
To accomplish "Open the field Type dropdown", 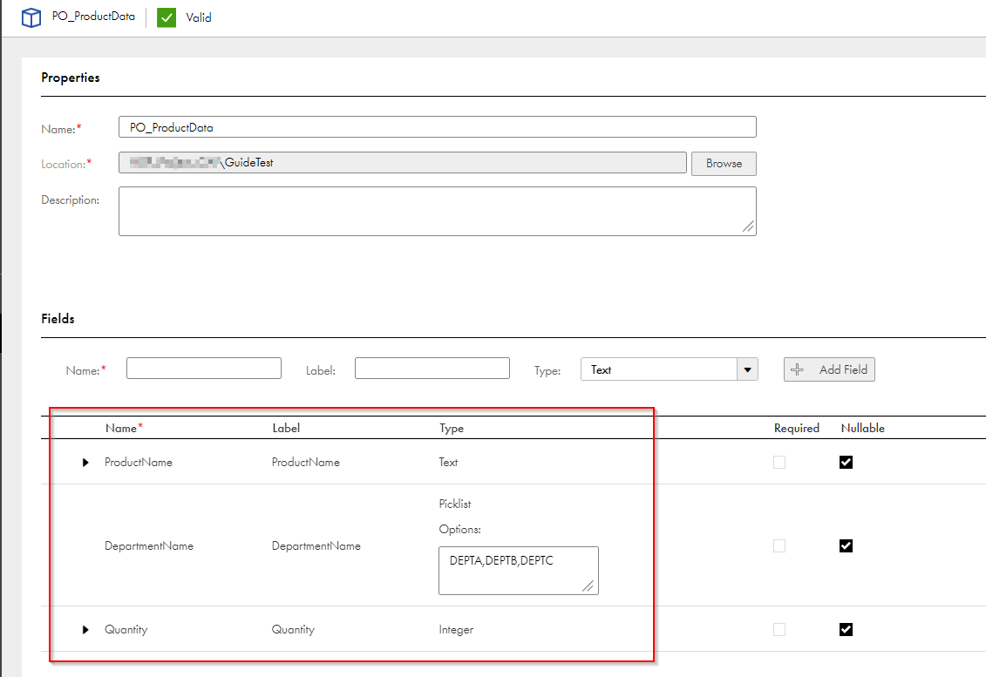I will click(x=747, y=369).
